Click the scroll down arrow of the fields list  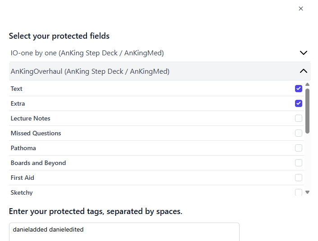308,192
